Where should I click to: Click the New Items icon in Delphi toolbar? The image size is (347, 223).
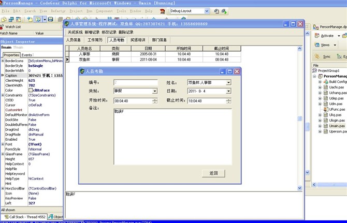[4, 20]
